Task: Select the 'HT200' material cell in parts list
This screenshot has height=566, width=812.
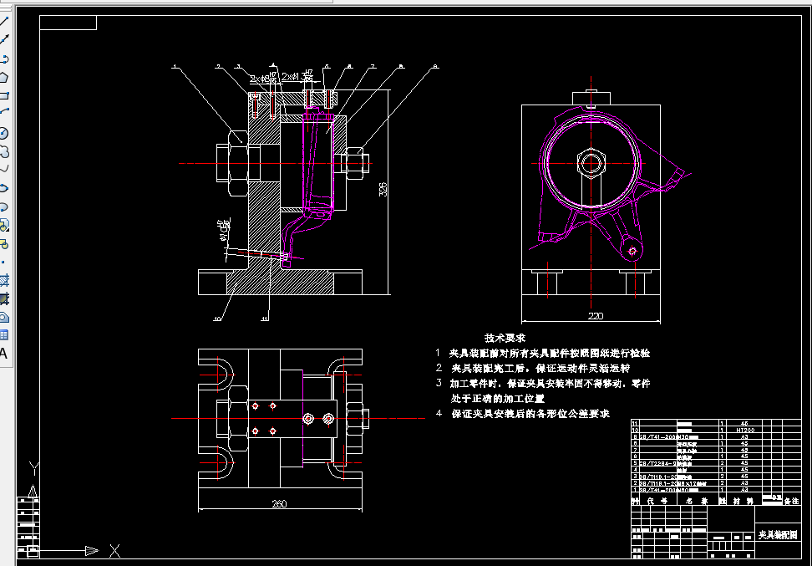Action: click(x=745, y=431)
